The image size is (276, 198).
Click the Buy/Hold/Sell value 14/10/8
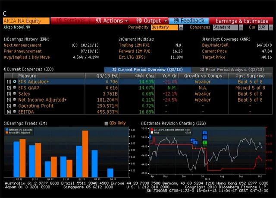[x=264, y=45]
